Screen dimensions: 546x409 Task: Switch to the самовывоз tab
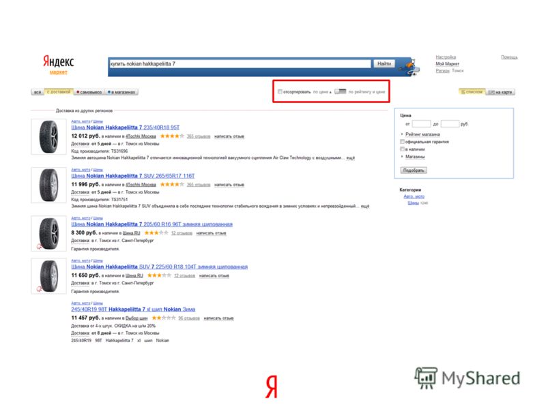click(89, 92)
